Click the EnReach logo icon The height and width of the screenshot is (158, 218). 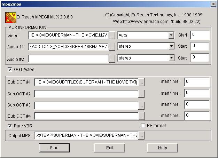11,17
